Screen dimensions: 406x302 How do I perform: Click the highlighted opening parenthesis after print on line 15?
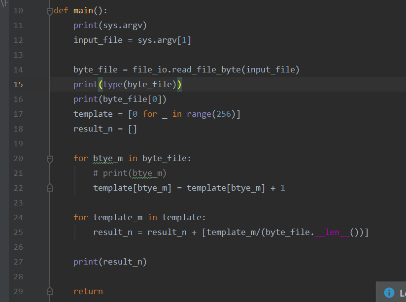click(101, 84)
